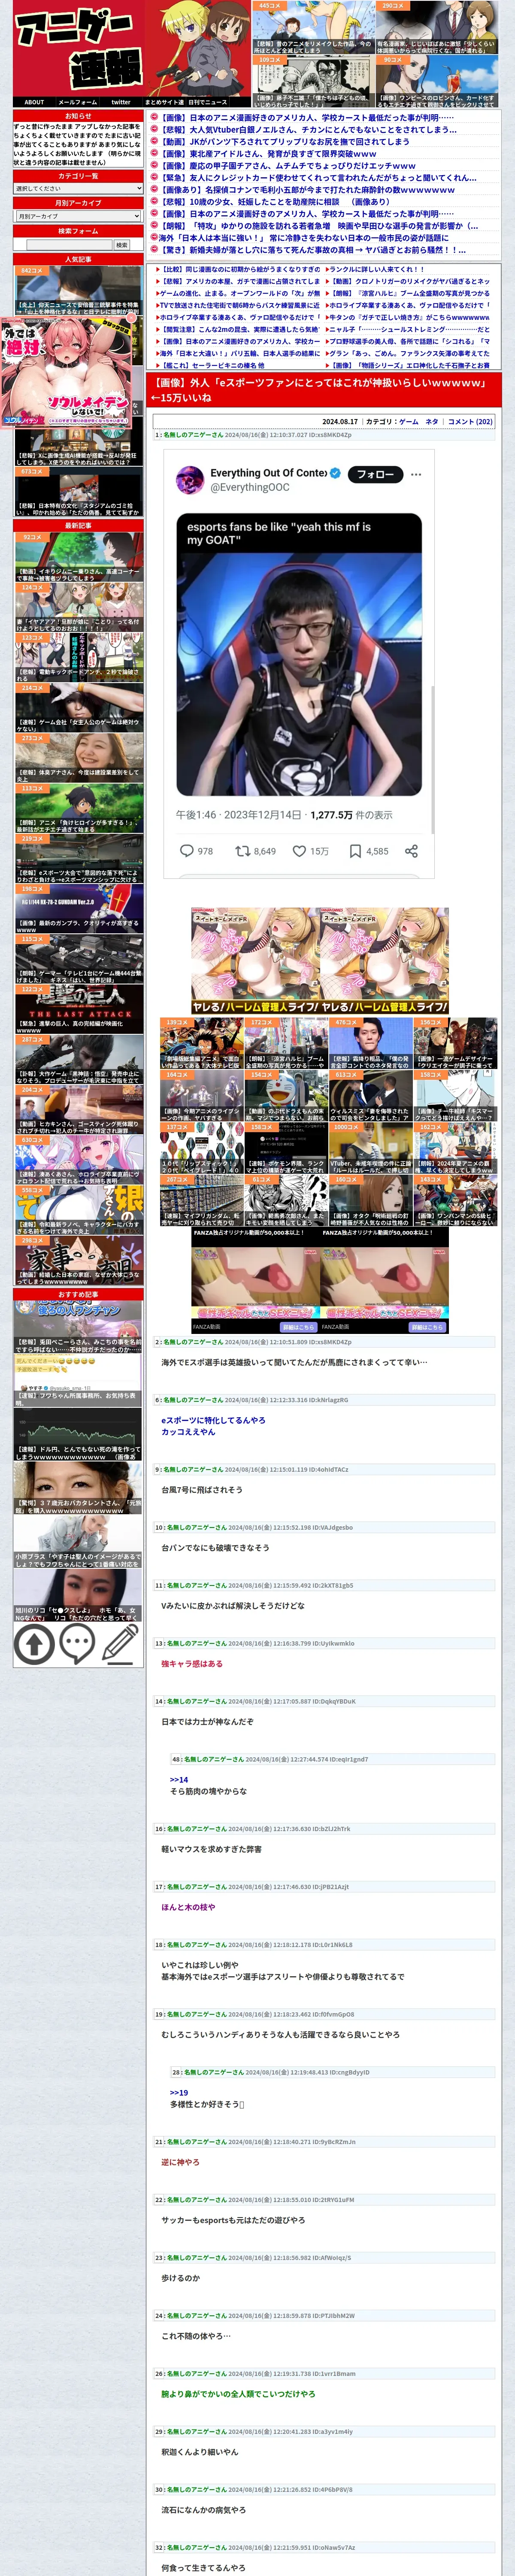This screenshot has width=515, height=2576.
Task: Click the red bullet icon beside 名探偵コナン headline
Action: pos(154,189)
